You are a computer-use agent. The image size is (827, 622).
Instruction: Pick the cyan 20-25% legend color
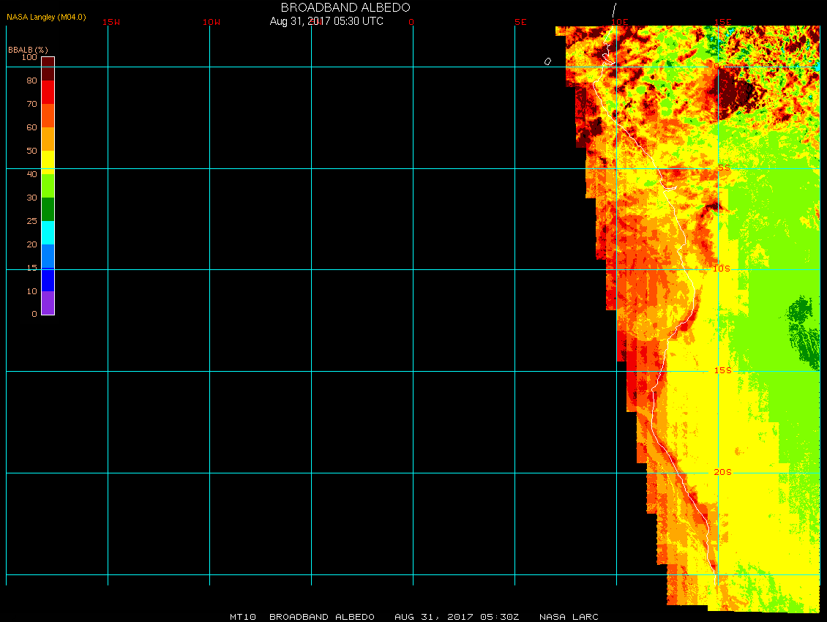coord(48,232)
